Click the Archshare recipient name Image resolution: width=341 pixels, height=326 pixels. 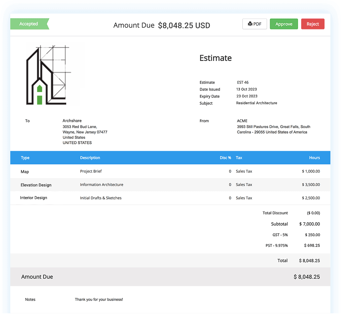71,121
